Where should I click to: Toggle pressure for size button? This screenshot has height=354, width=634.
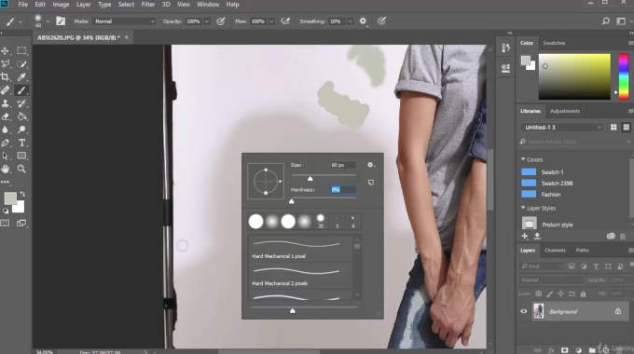click(x=381, y=21)
